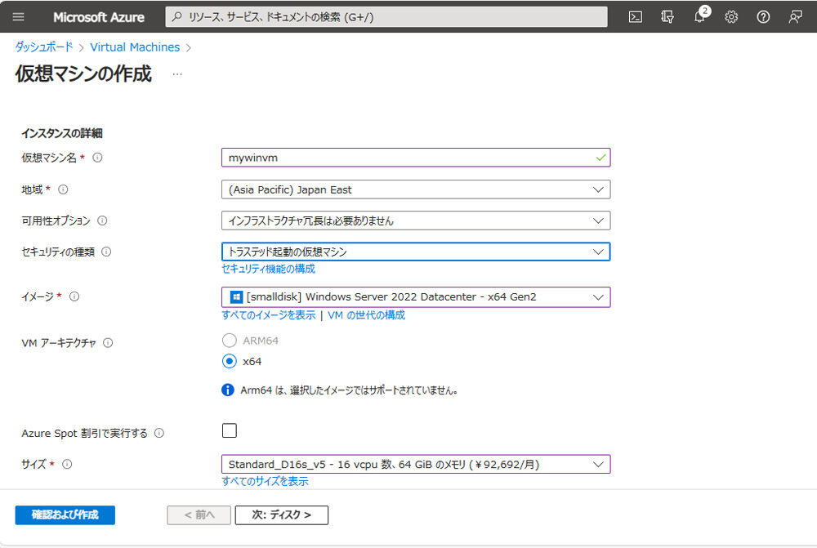Viewport: 817px width, 548px height.
Task: Click the 確認および作成 button
Action: click(x=65, y=515)
